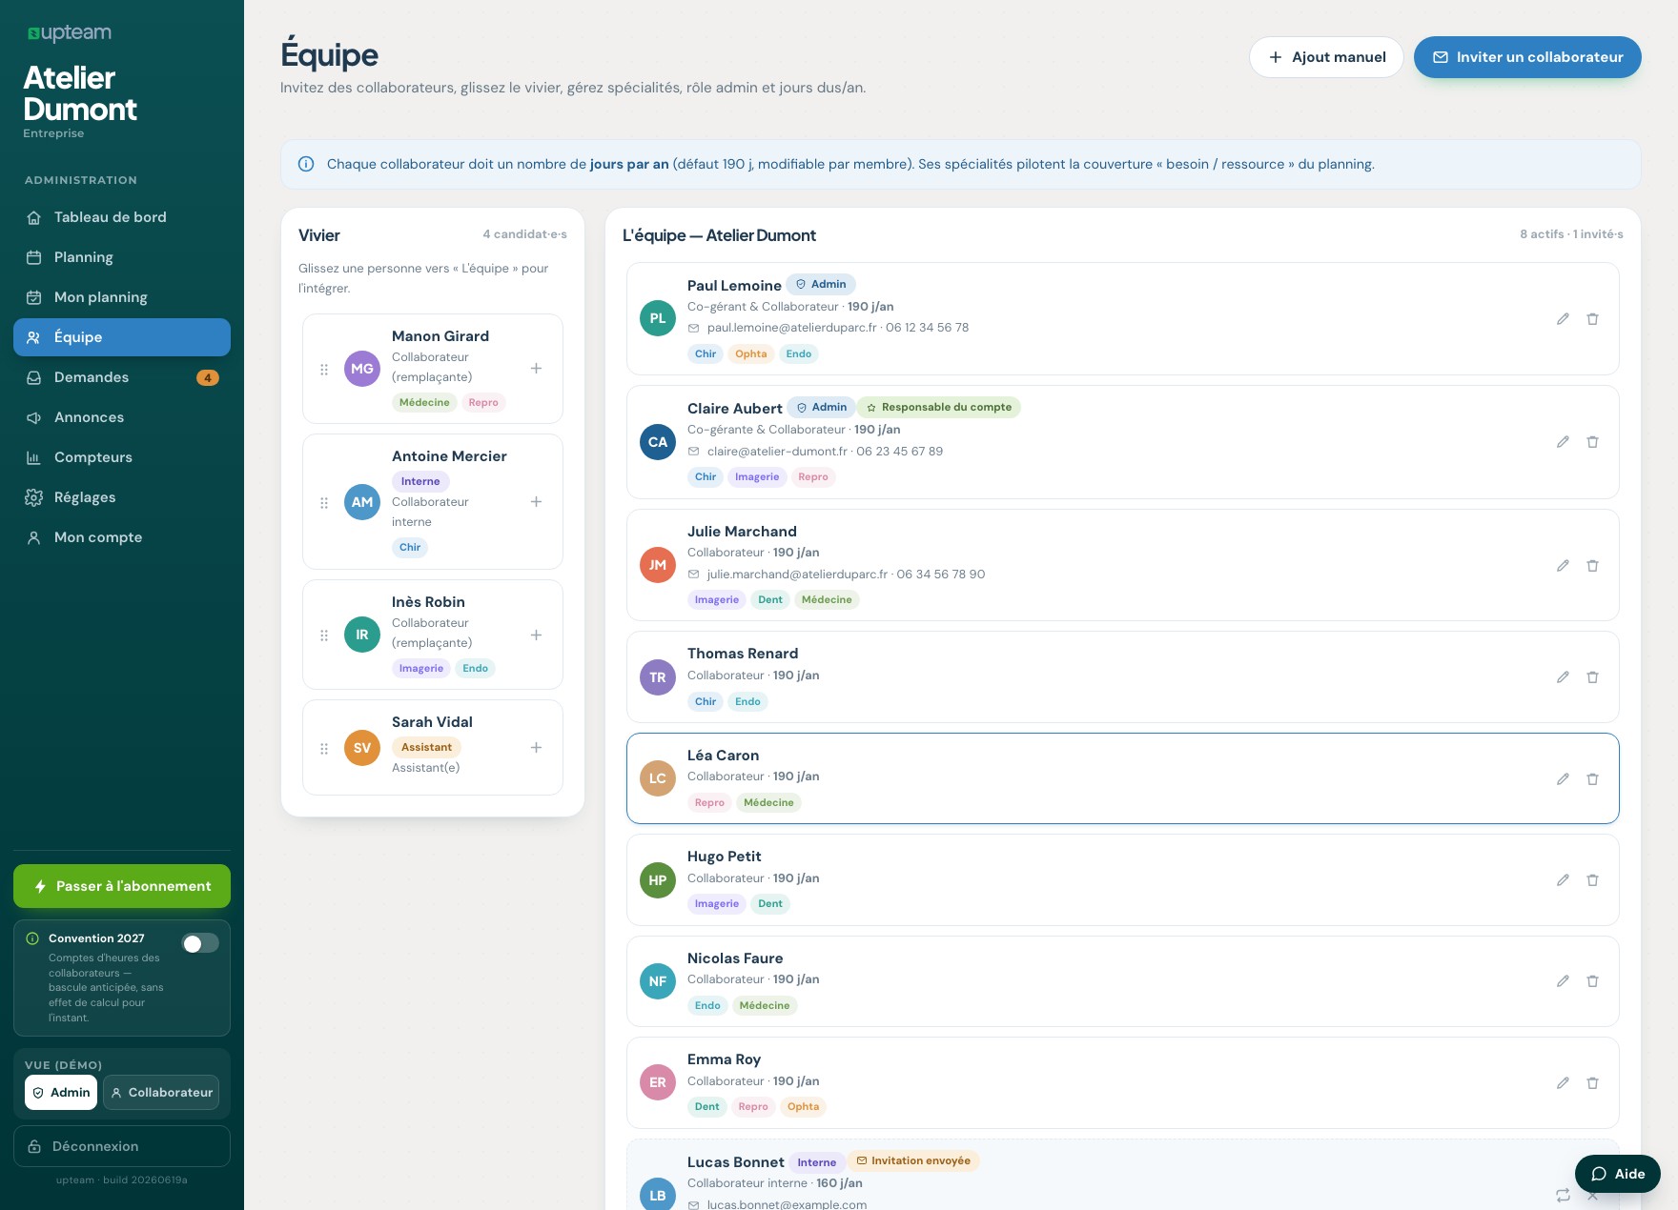This screenshot has width=1678, height=1210.
Task: Trash icon for Nicolas Faure
Action: pyautogui.click(x=1592, y=981)
